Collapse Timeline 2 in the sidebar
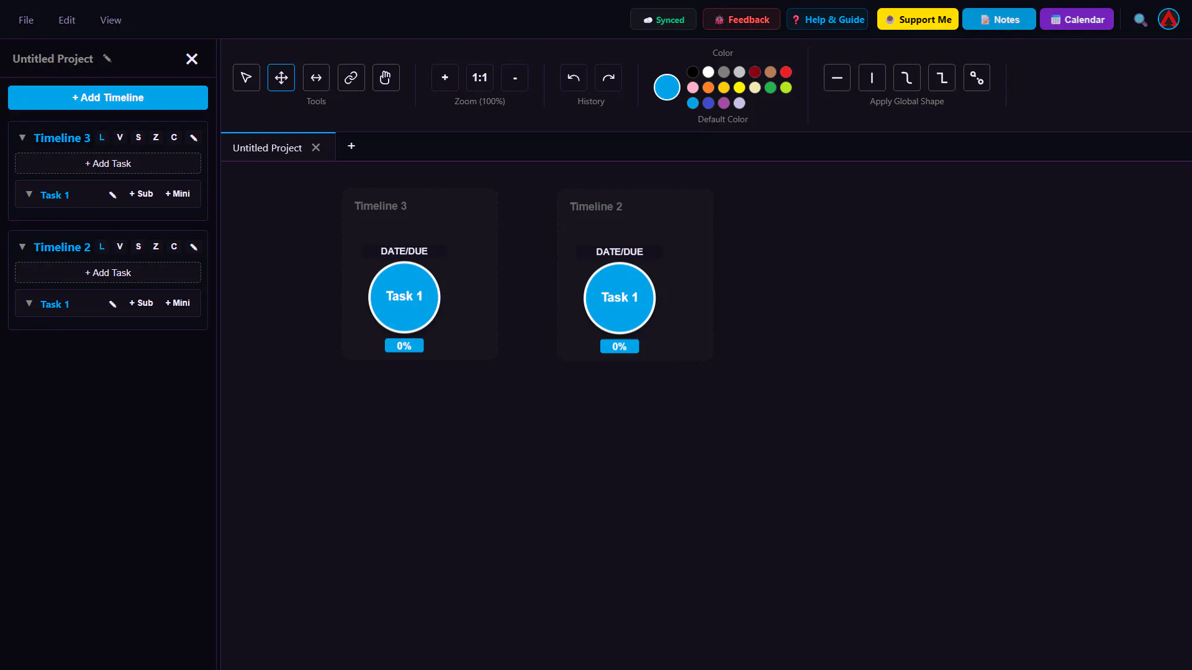This screenshot has height=670, width=1192. pos(22,247)
